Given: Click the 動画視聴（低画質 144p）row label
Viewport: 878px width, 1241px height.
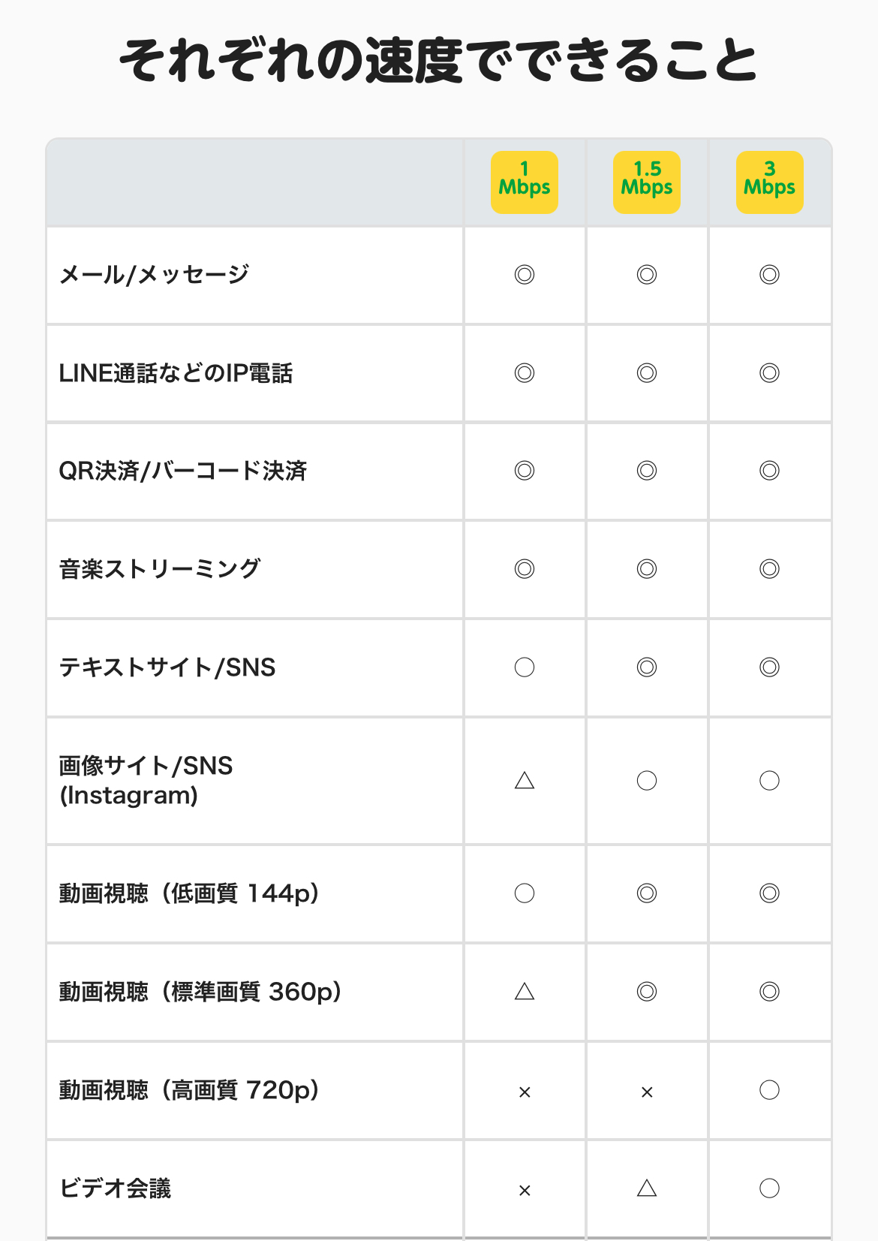Looking at the screenshot, I should (189, 893).
